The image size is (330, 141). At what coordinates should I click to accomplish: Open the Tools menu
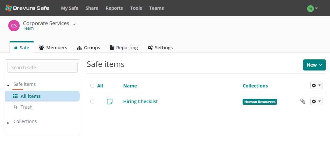(136, 8)
